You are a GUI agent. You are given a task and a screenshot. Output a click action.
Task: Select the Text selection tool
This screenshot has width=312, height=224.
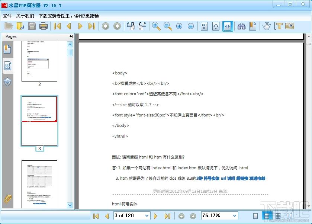pos(278,26)
